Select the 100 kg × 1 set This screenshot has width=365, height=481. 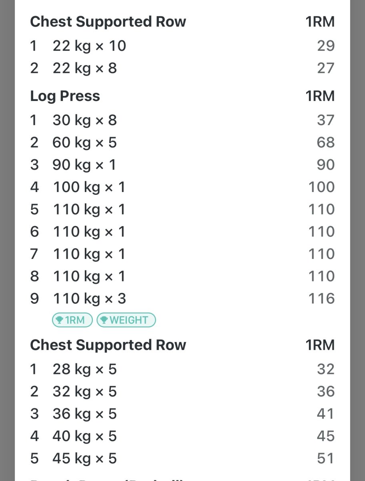coord(88,187)
